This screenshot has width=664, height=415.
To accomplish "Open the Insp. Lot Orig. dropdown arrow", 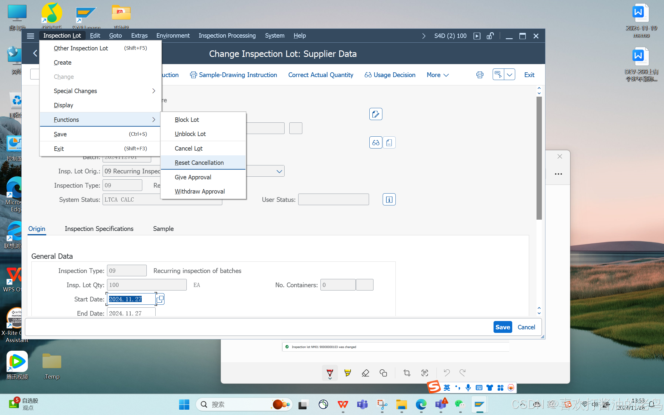I will pos(279,171).
